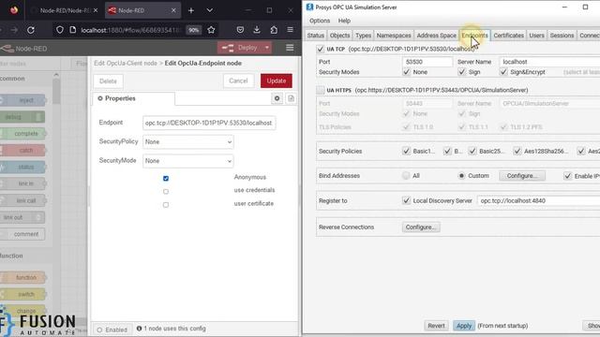This screenshot has width=600, height=337.
Task: Click Configure for Bind Addresses
Action: pos(522,176)
